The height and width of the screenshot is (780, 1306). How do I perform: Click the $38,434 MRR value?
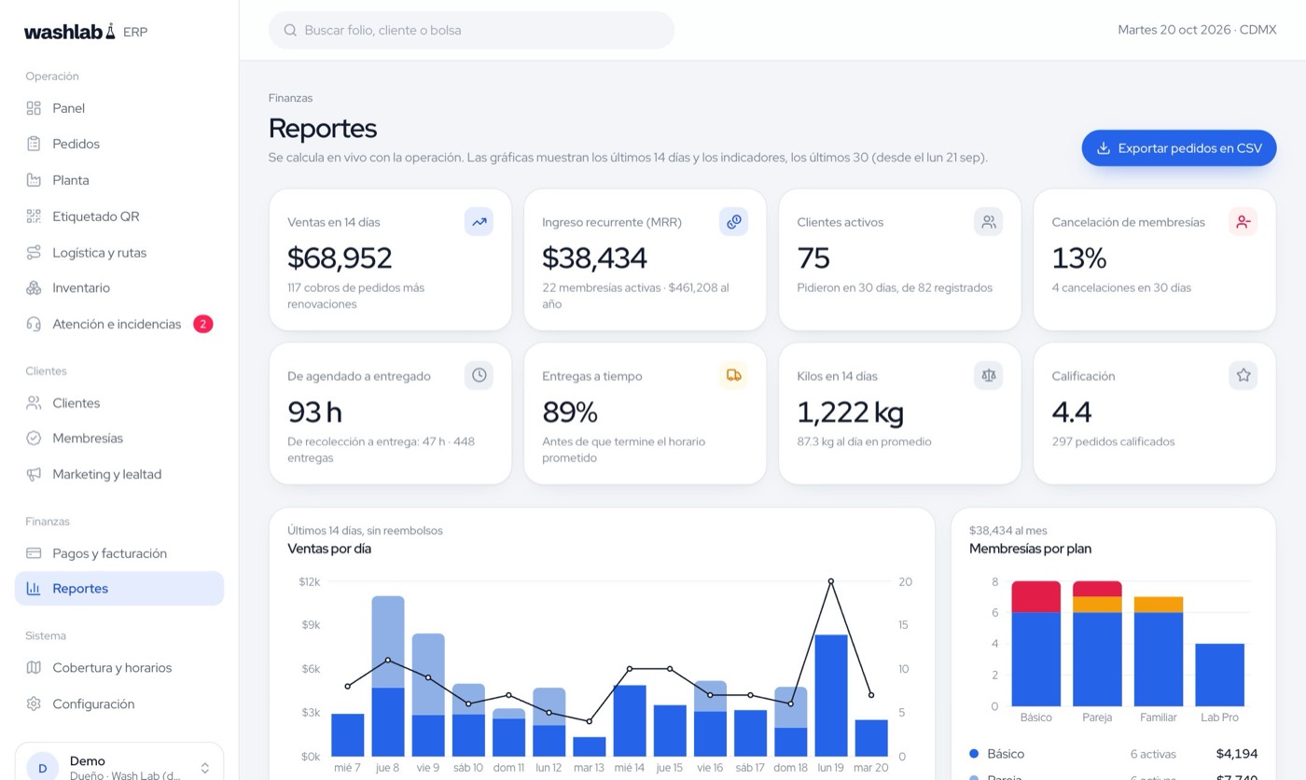click(x=594, y=258)
